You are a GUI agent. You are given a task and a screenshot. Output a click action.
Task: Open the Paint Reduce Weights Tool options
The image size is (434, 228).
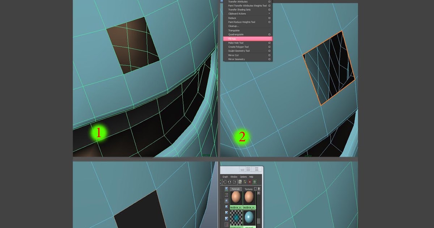coord(269,22)
